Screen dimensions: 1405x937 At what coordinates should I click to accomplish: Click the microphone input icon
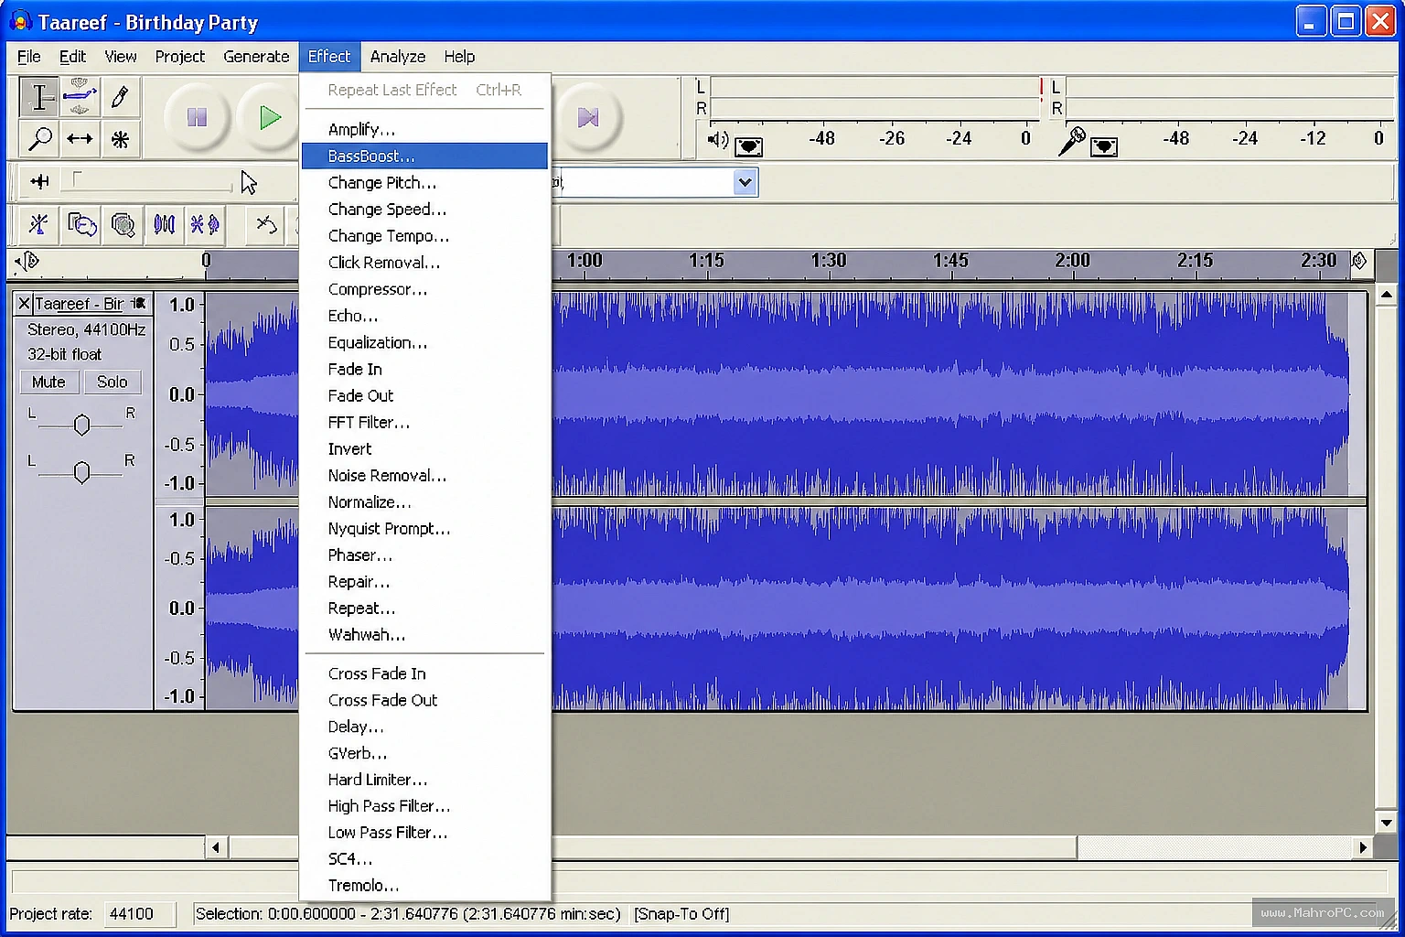point(1071,141)
